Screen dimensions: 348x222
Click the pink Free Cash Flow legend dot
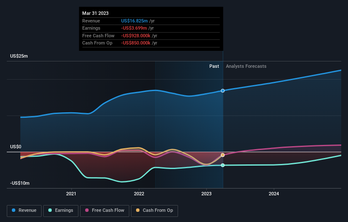tap(87, 210)
